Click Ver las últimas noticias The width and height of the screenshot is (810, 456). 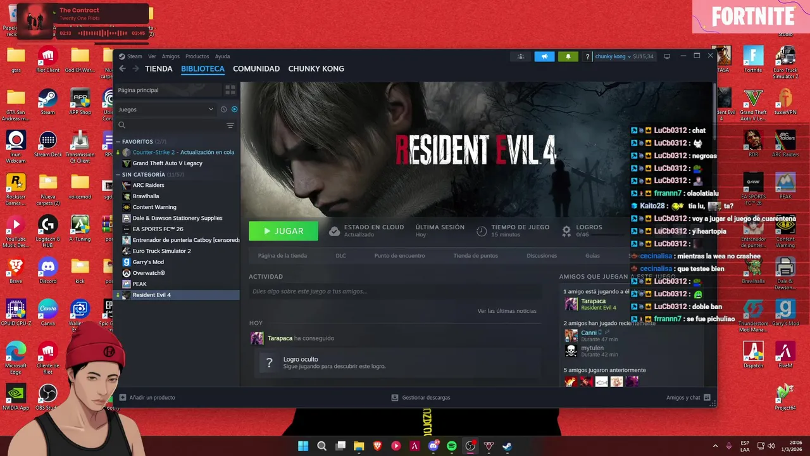click(507, 311)
